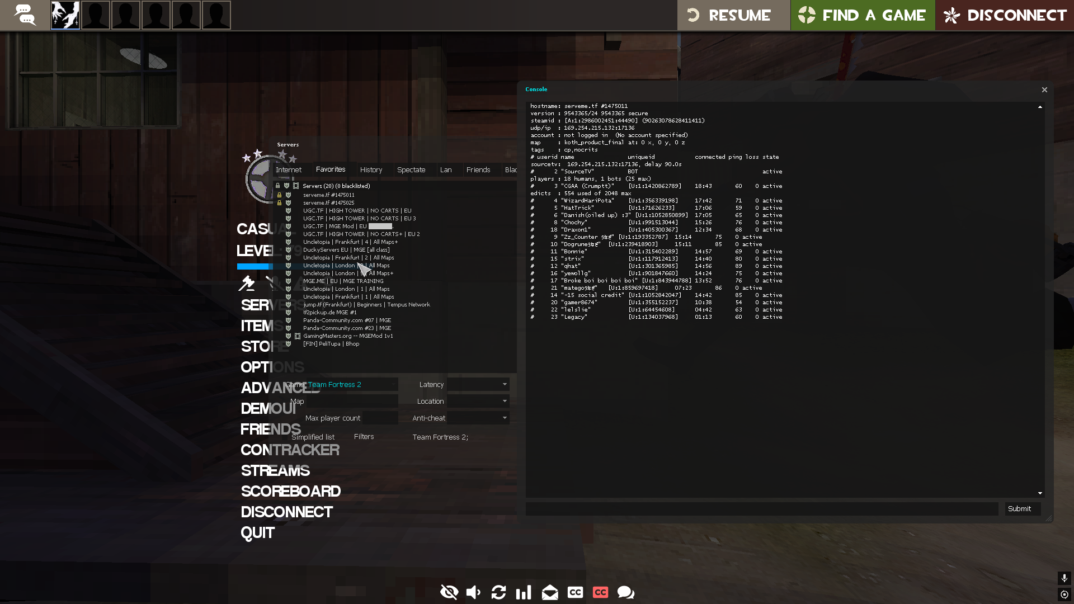Click the console scrollbar down arrow
The width and height of the screenshot is (1074, 604).
[x=1040, y=493]
